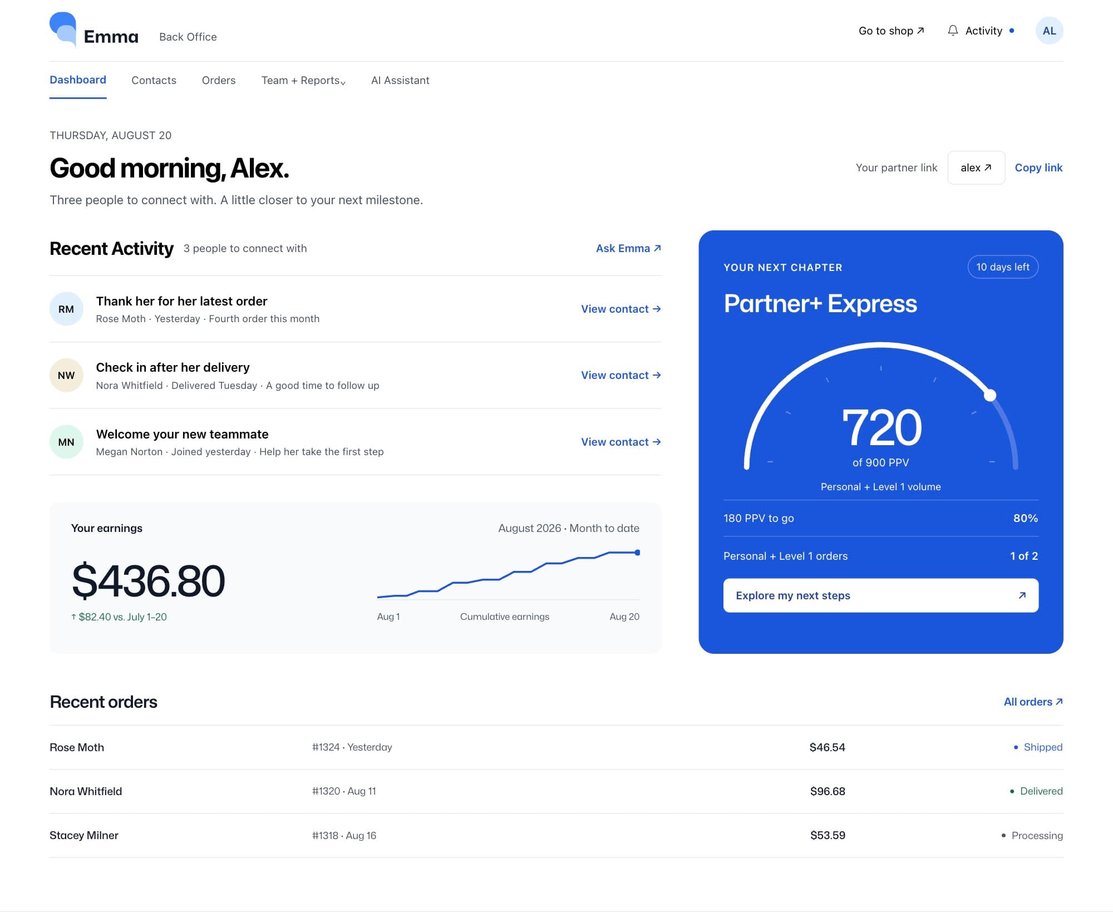Click order number #1320 · Aug 11
The width and height of the screenshot is (1113, 912).
344,791
